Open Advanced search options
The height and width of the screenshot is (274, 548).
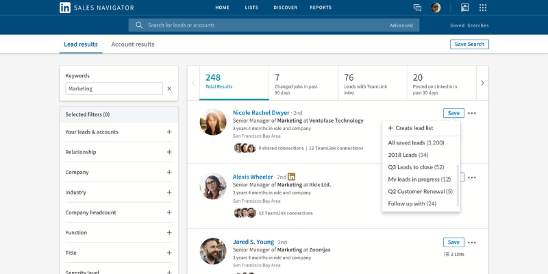[x=401, y=25]
